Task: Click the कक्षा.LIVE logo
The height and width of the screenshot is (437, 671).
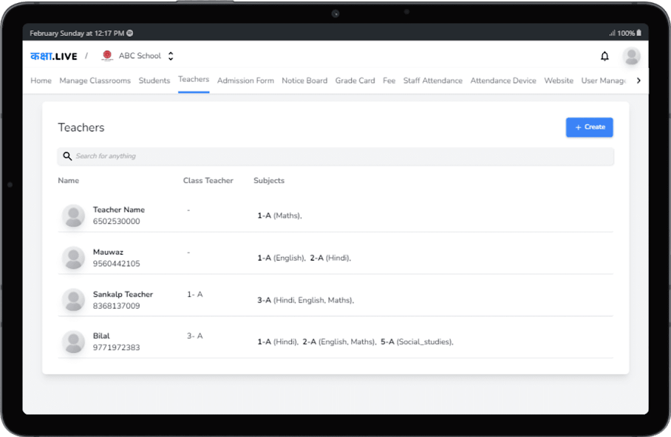Action: pos(54,56)
